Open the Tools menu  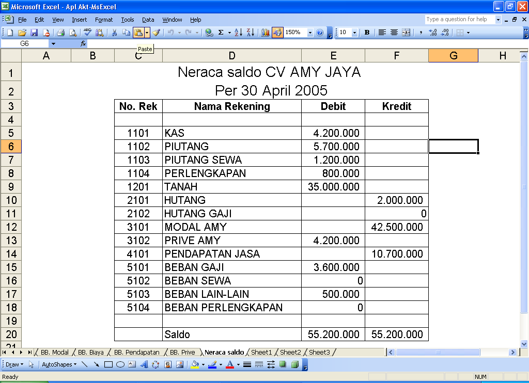pos(128,20)
